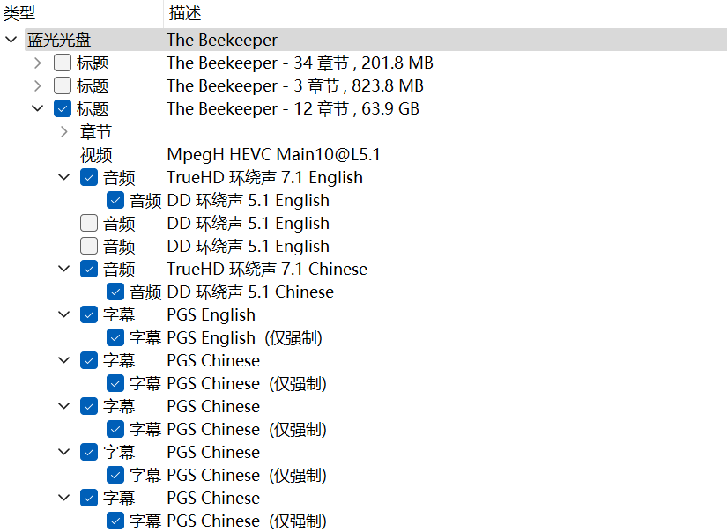Collapse the 12 章节 63.9 GB title

coord(38,109)
